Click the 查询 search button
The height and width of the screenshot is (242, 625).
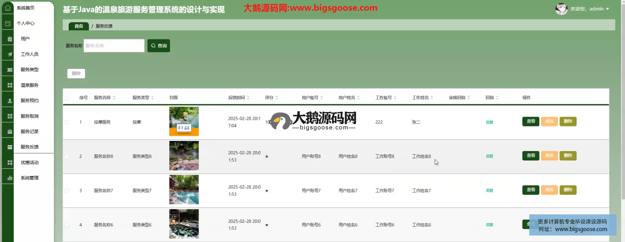[x=159, y=46]
